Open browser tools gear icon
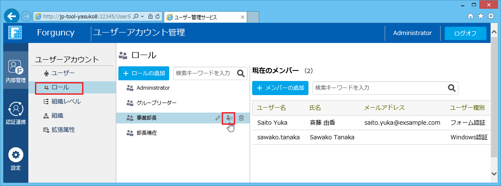Image resolution: width=501 pixels, height=186 pixels. 491,16
